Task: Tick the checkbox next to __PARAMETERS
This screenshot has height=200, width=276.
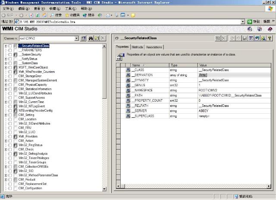Action: tap(10, 50)
